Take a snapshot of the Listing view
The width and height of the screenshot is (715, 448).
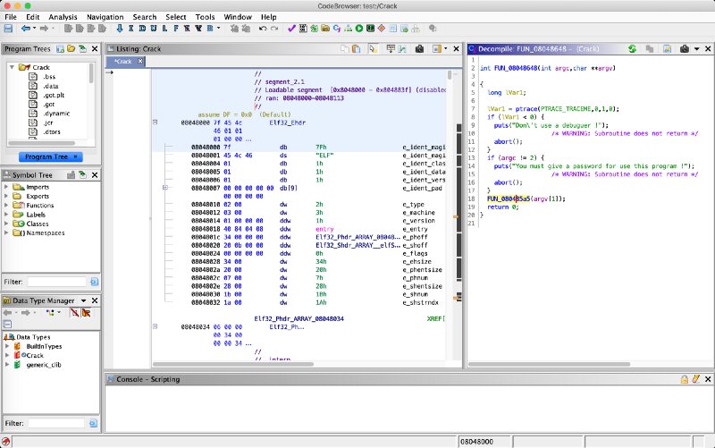[421, 48]
